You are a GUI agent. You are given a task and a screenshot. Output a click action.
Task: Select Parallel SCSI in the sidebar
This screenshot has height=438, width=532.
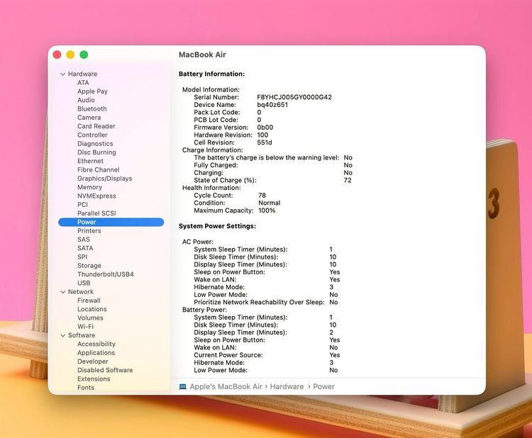(x=96, y=213)
